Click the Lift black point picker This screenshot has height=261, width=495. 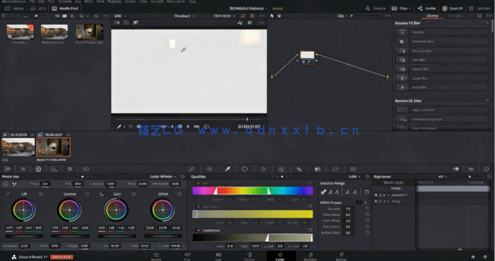[8, 194]
